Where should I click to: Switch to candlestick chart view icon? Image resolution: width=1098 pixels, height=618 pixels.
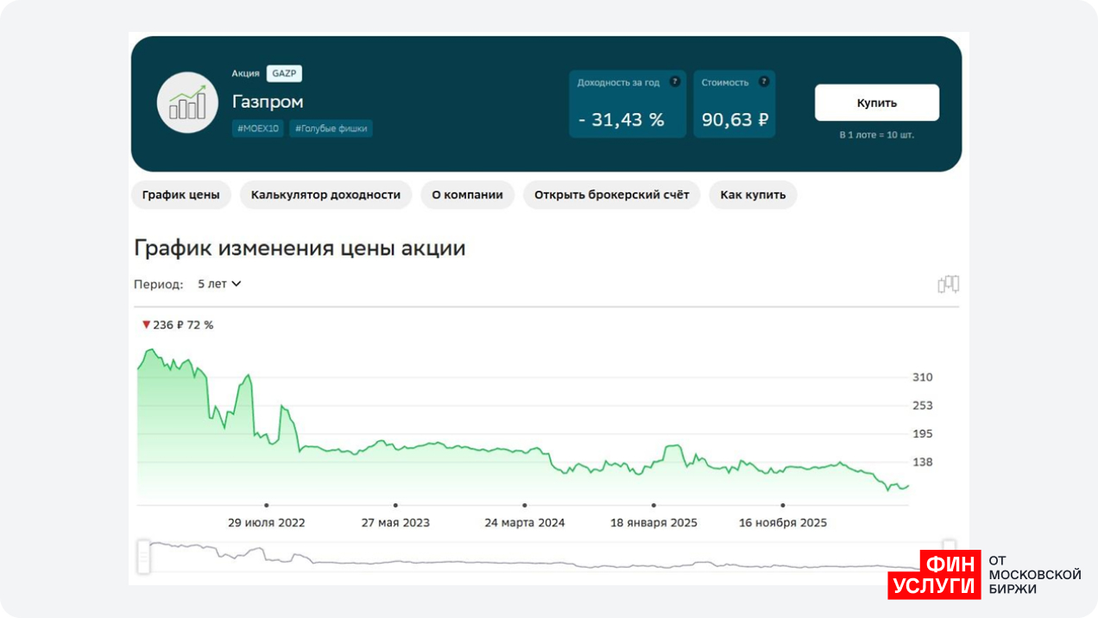point(949,284)
